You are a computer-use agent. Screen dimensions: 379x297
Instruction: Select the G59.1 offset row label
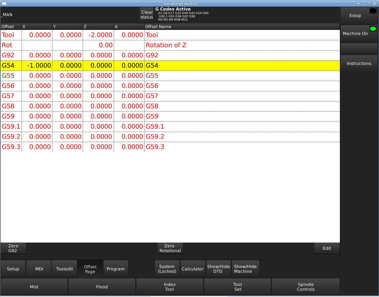click(11, 127)
